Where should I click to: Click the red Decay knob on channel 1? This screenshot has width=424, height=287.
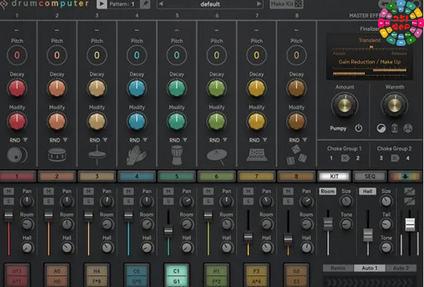[x=17, y=89]
